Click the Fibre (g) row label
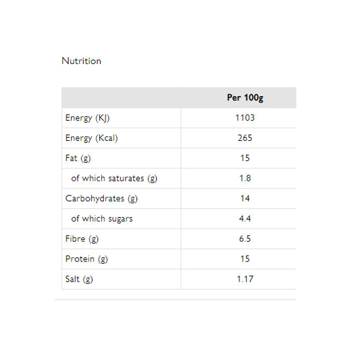Image resolution: width=351 pixels, height=351 pixels. click(82, 239)
